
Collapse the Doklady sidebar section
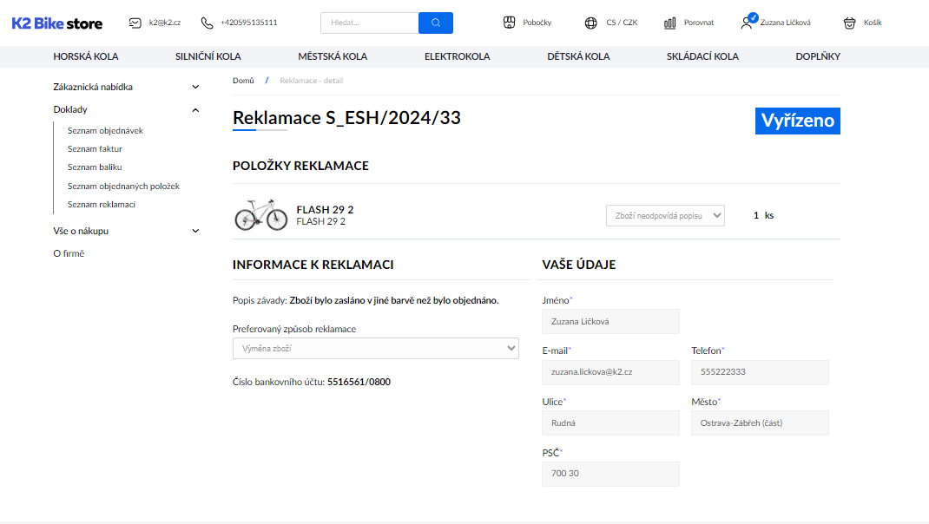195,109
